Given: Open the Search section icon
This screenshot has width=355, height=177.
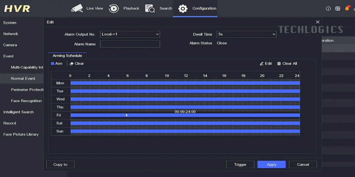Looking at the screenshot, I should [x=150, y=8].
